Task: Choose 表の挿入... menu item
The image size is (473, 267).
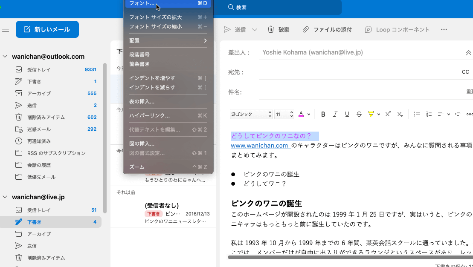Action: click(x=168, y=101)
